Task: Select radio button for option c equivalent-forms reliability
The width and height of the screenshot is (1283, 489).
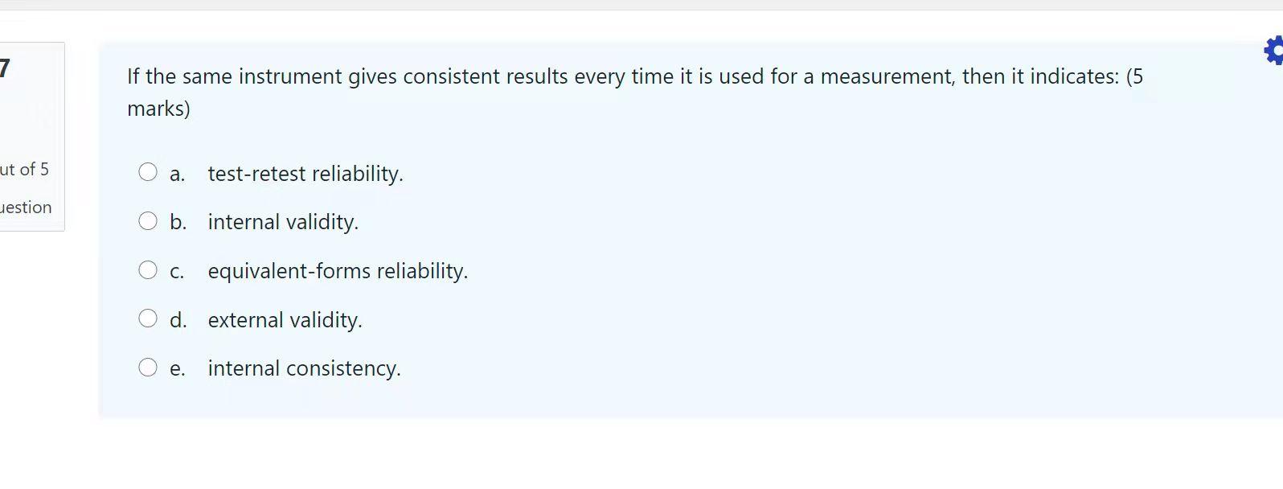Action: click(x=148, y=269)
